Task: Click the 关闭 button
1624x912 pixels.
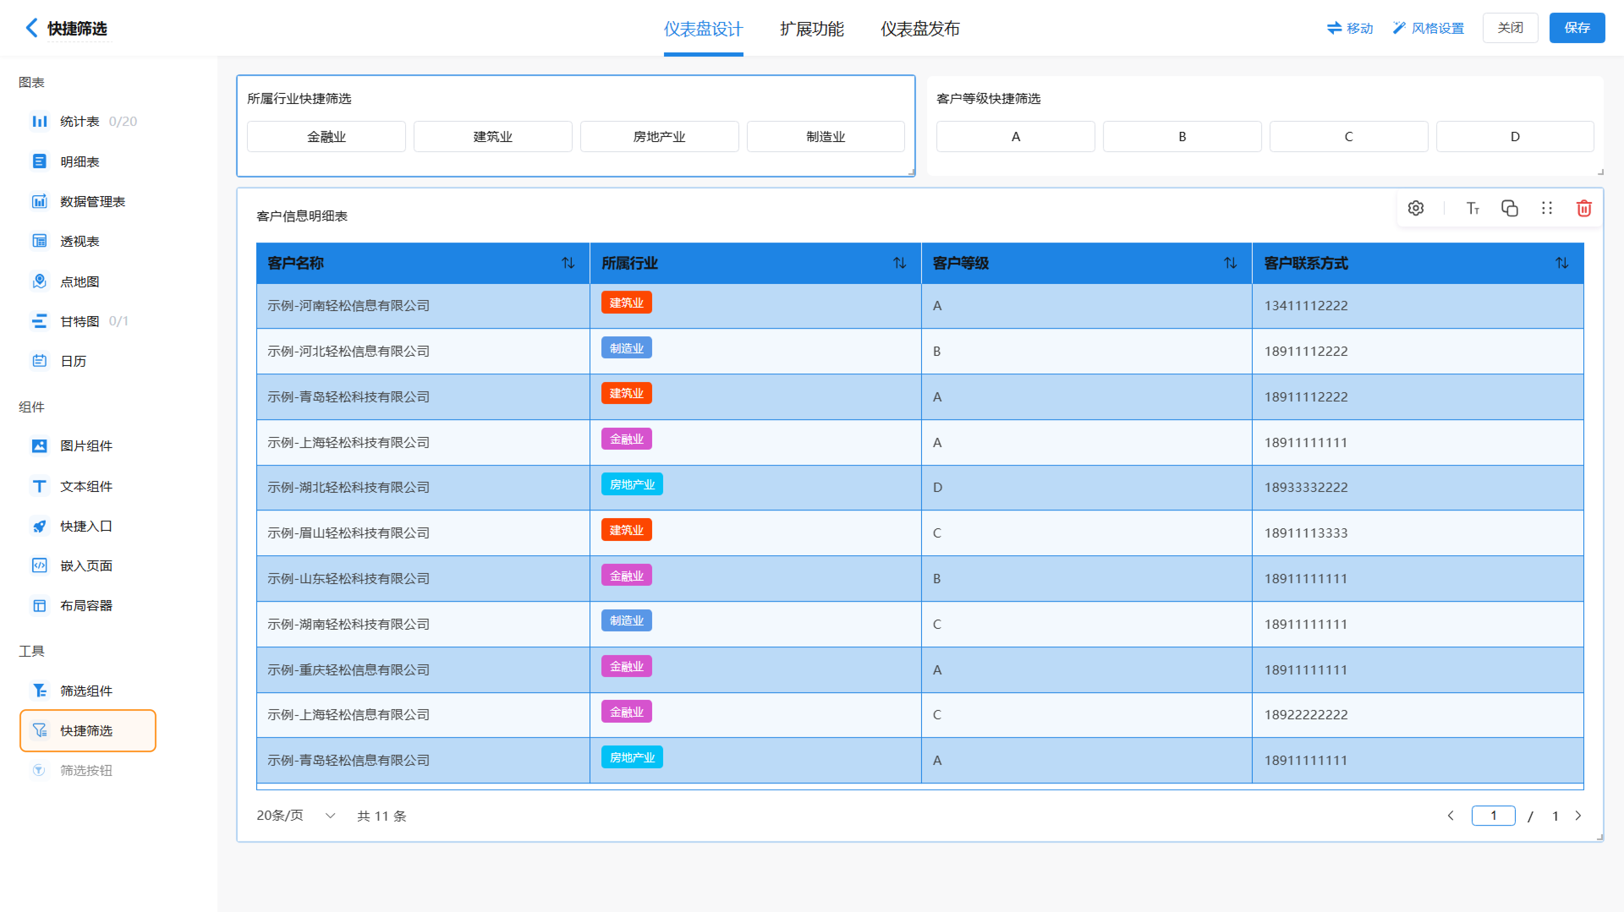Action: (1510, 28)
